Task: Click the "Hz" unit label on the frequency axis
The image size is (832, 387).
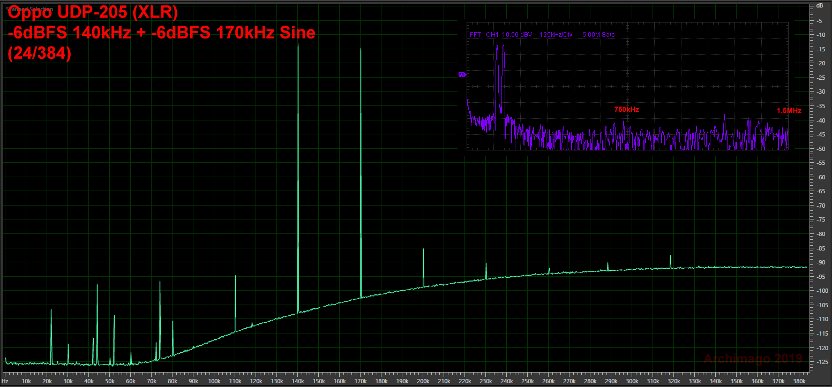Action: coord(5,382)
